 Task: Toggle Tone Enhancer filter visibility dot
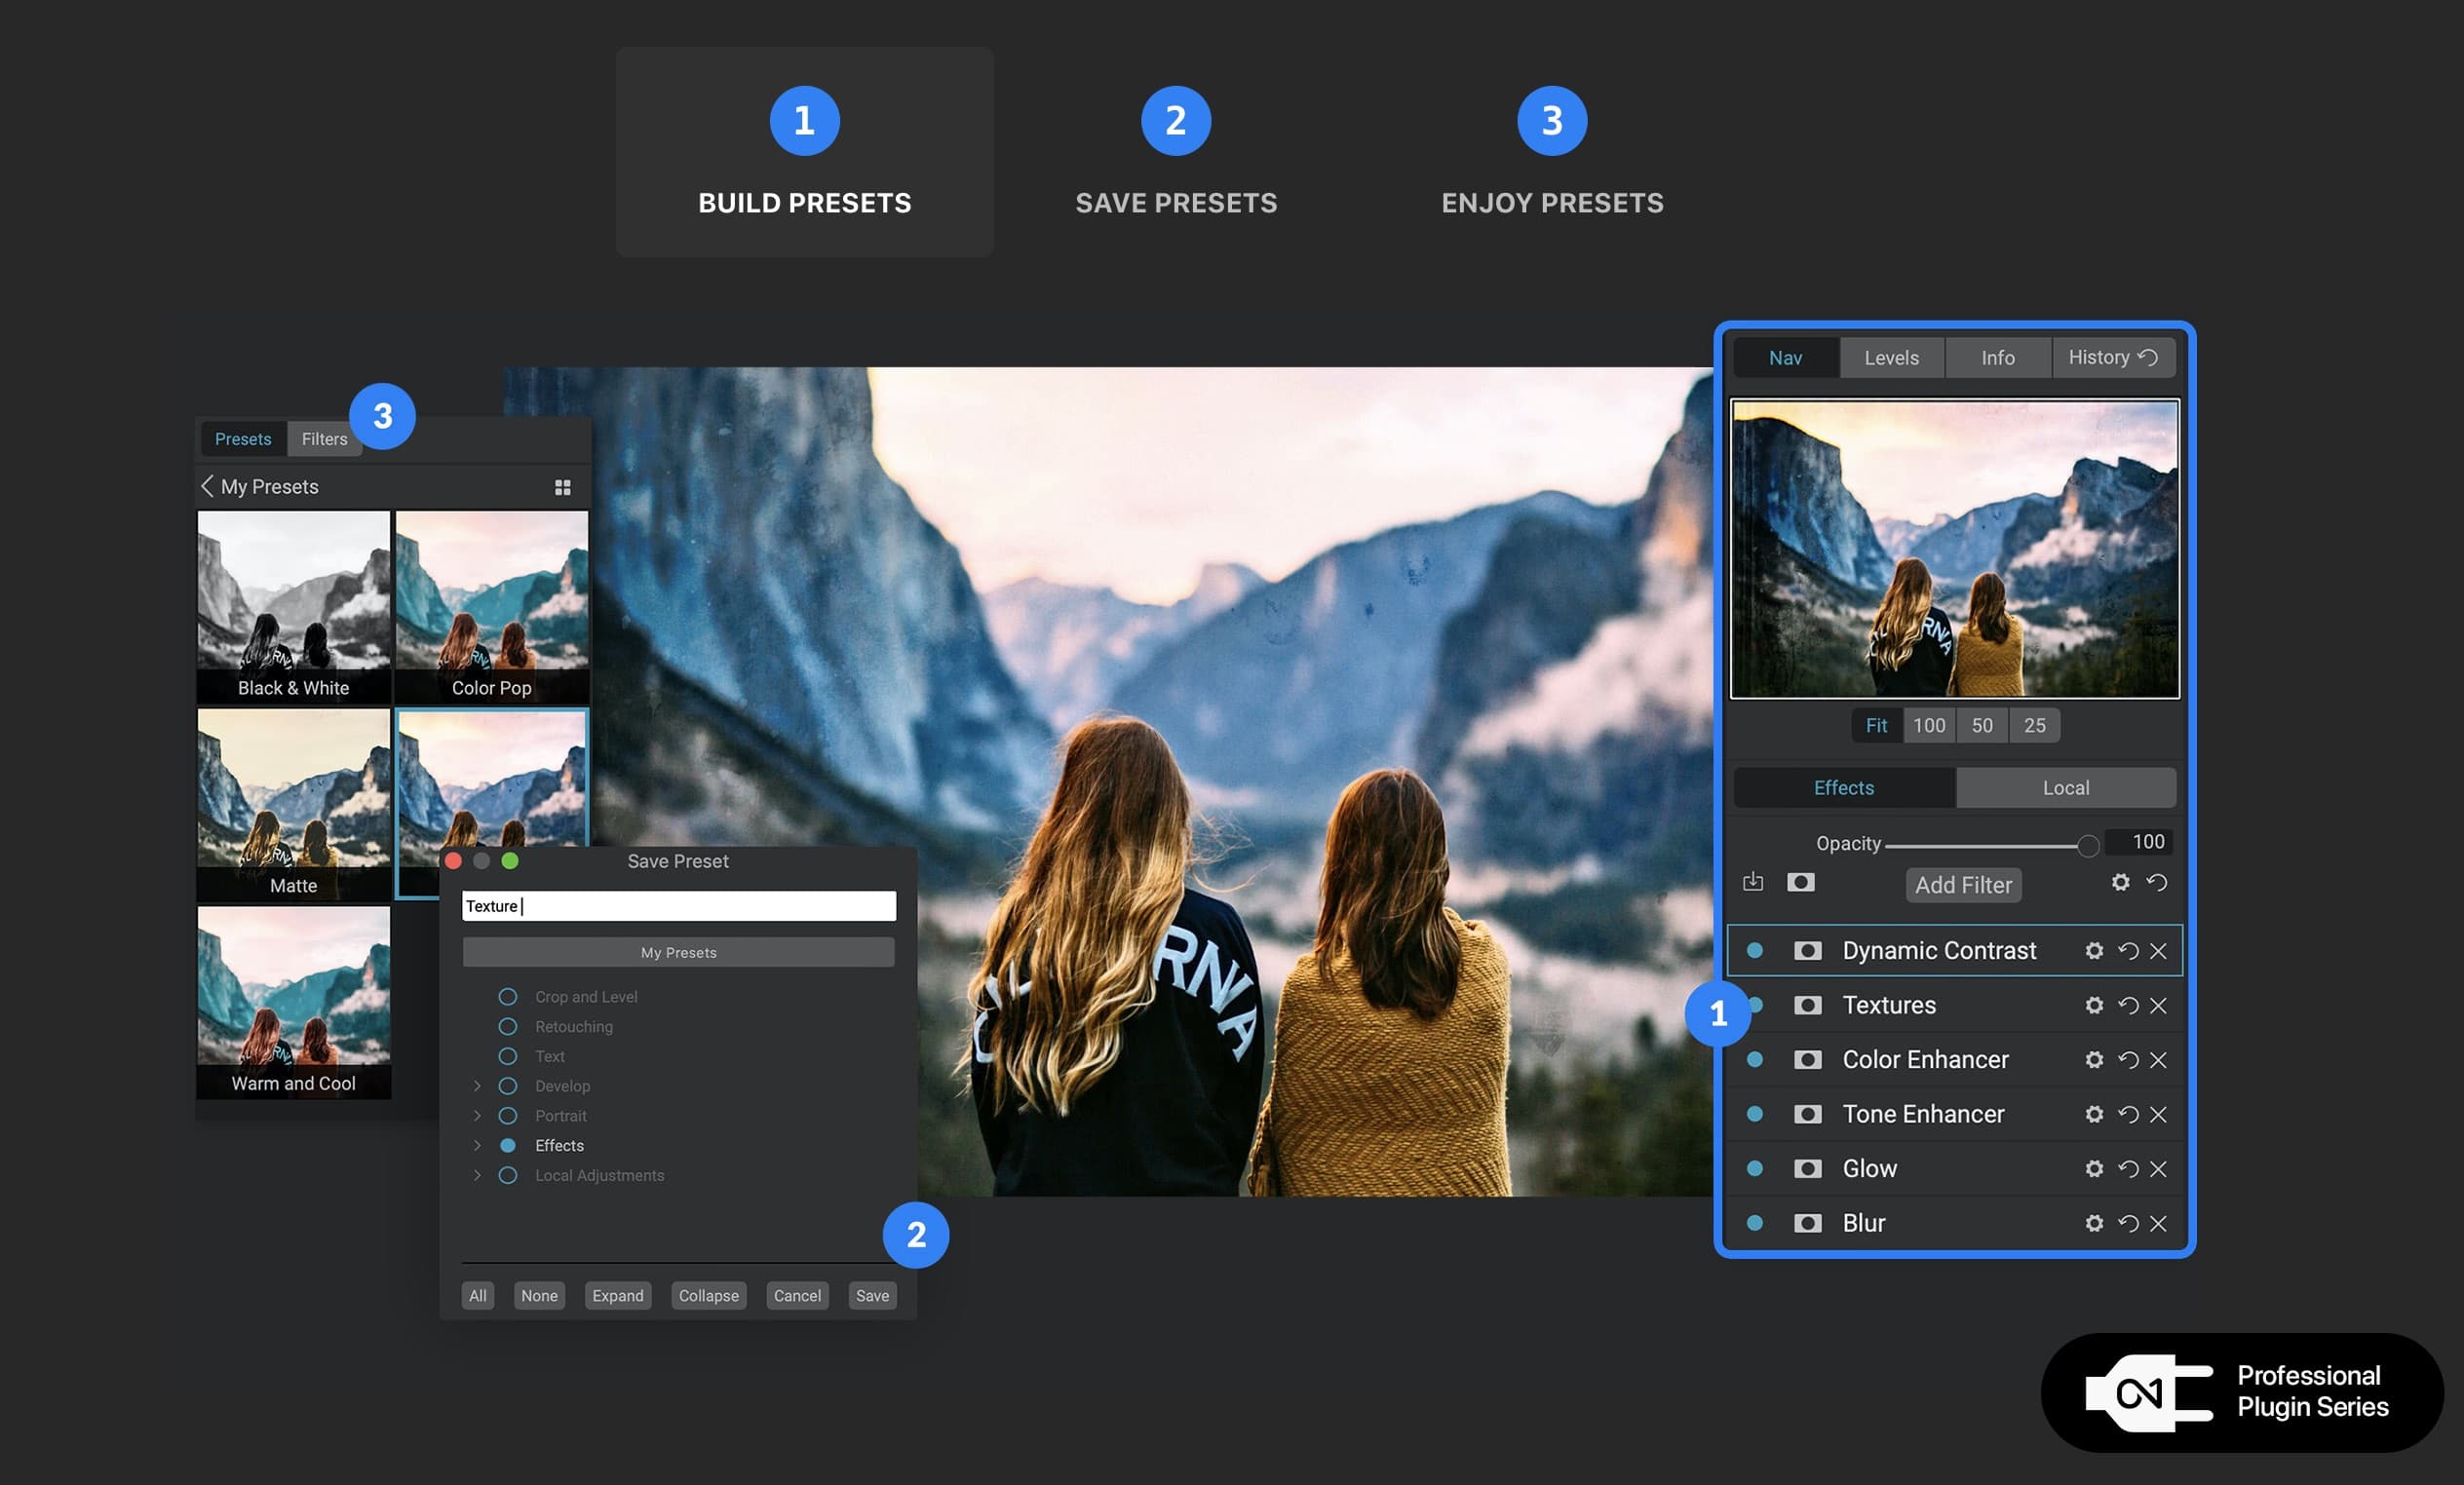(x=1754, y=1114)
